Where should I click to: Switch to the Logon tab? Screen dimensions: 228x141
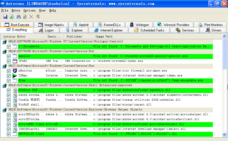click(x=46, y=30)
